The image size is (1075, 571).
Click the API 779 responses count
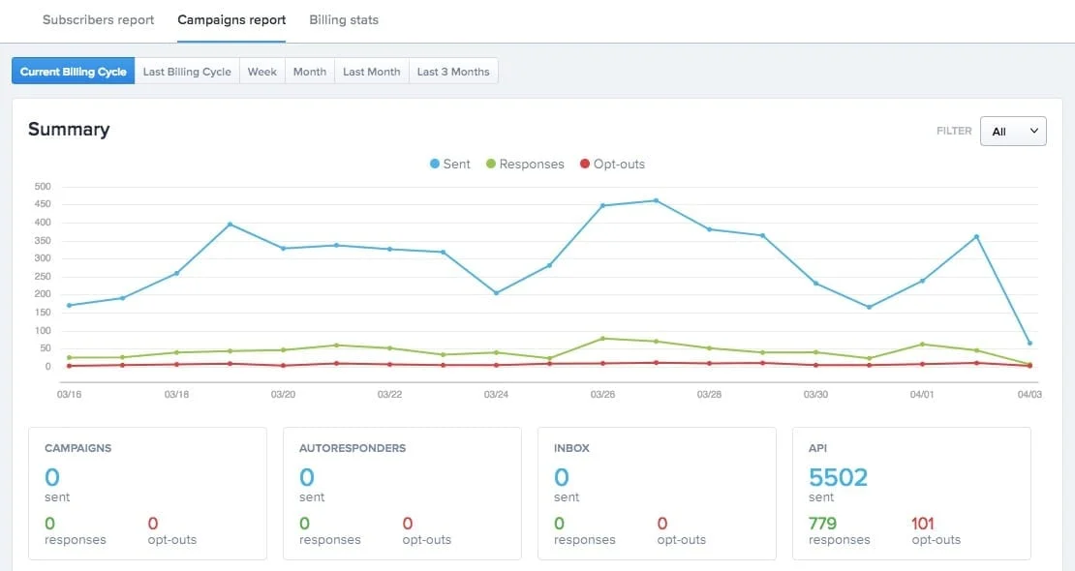point(822,524)
